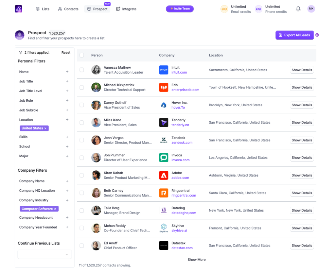
Task: Show details for Talia Berg
Action: 302,210
